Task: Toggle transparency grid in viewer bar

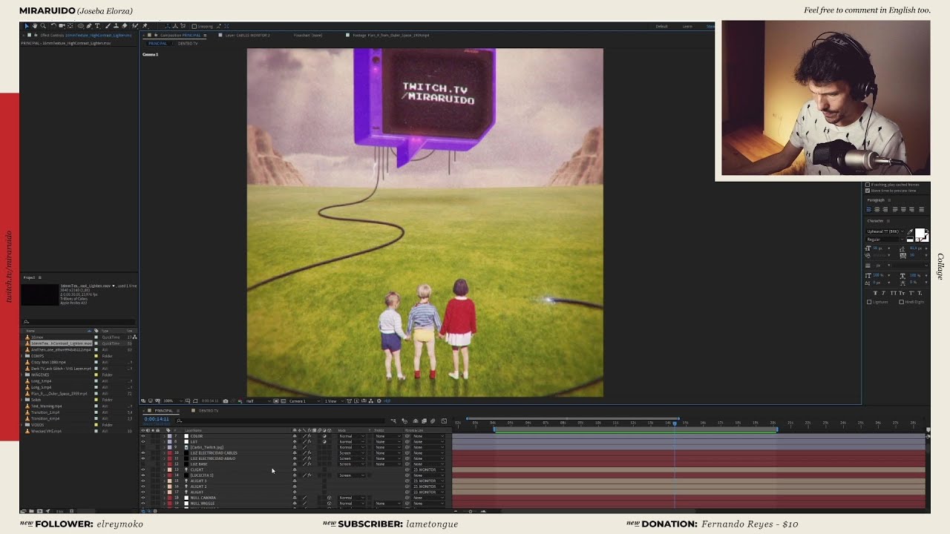Action: pos(284,401)
